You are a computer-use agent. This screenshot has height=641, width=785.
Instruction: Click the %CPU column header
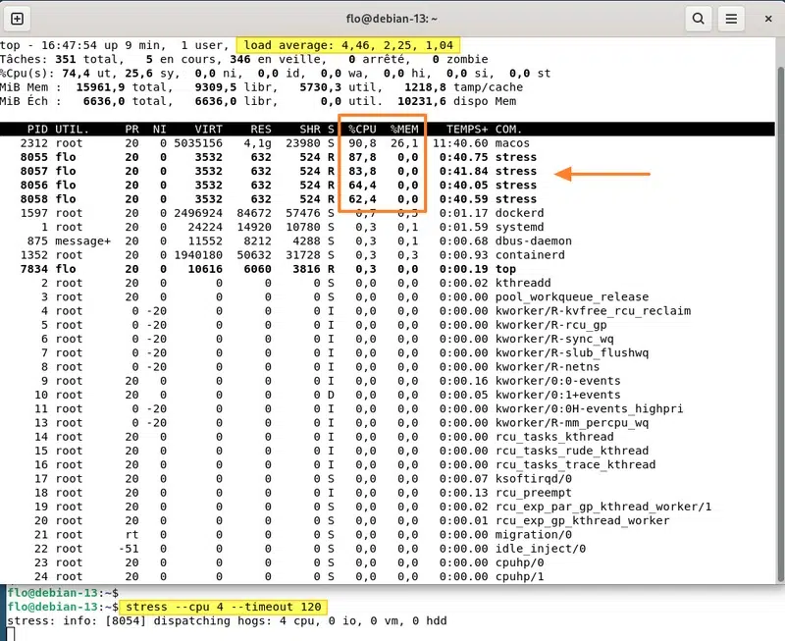tap(363, 129)
